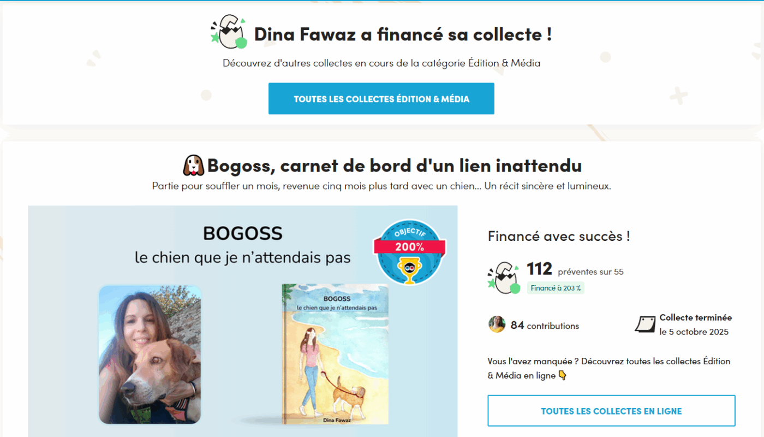
Task: Click the Financé avec succès heading
Action: [x=559, y=237]
